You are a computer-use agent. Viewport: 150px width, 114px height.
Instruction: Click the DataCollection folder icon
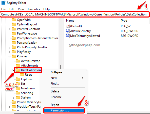coord(17,70)
